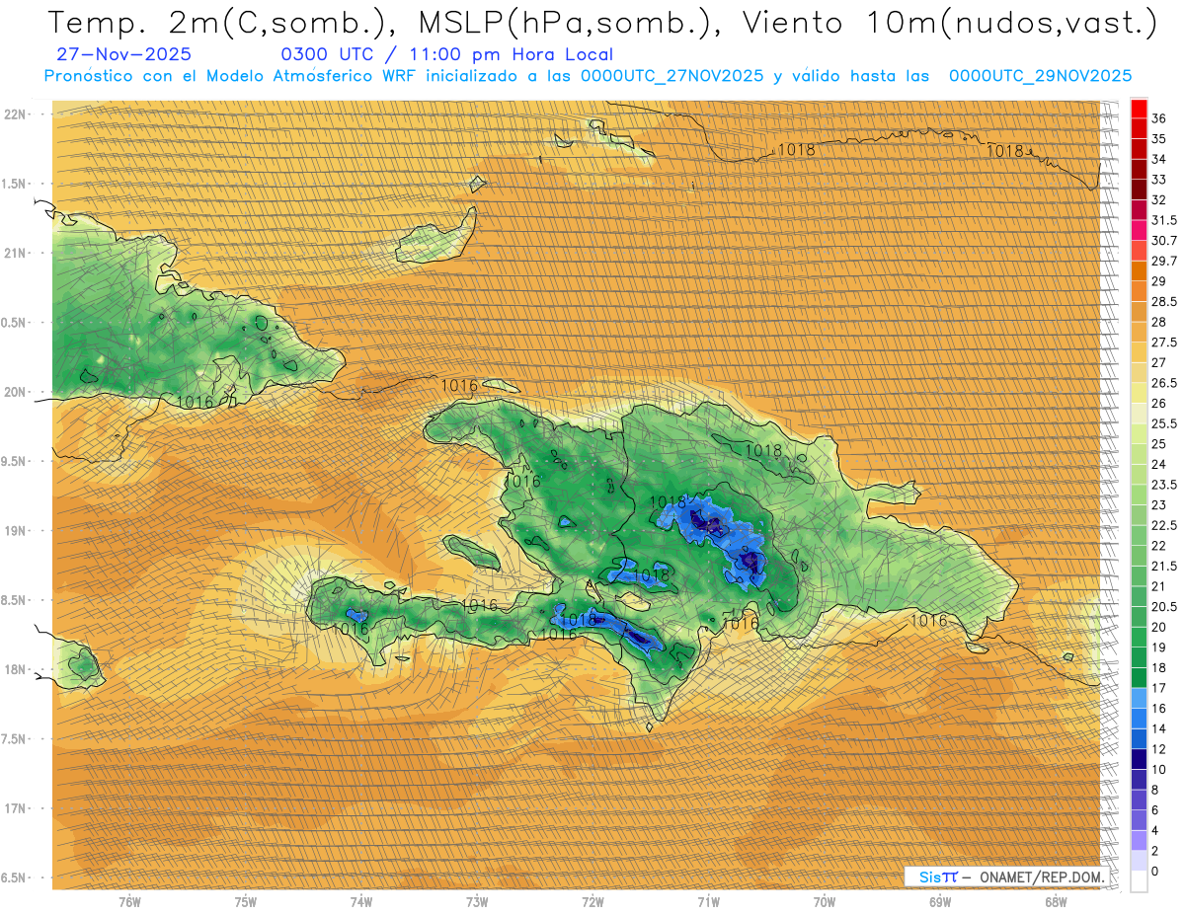Click the '8' colorbar label
Image resolution: width=1185 pixels, height=915 pixels.
coord(1155,790)
